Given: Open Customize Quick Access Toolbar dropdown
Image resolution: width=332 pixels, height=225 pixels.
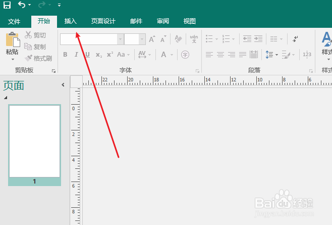Looking at the screenshot, I should [x=60, y=5].
